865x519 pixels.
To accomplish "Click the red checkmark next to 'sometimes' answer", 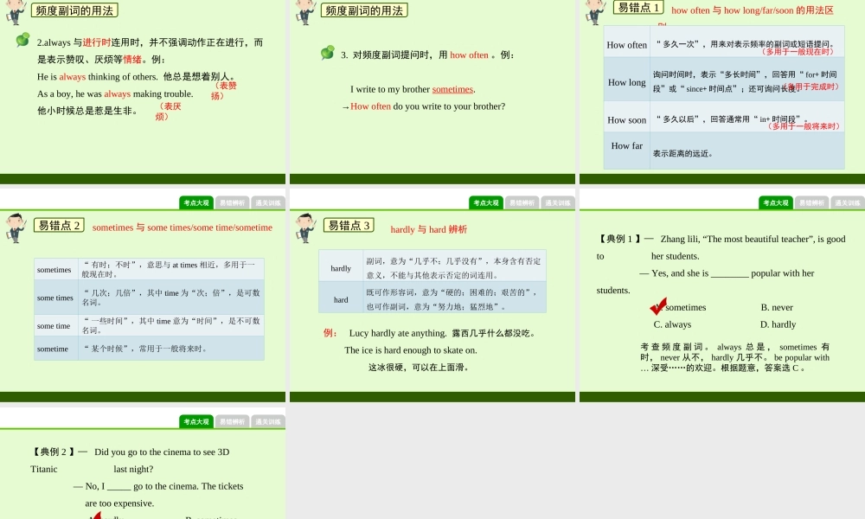I will pos(658,305).
